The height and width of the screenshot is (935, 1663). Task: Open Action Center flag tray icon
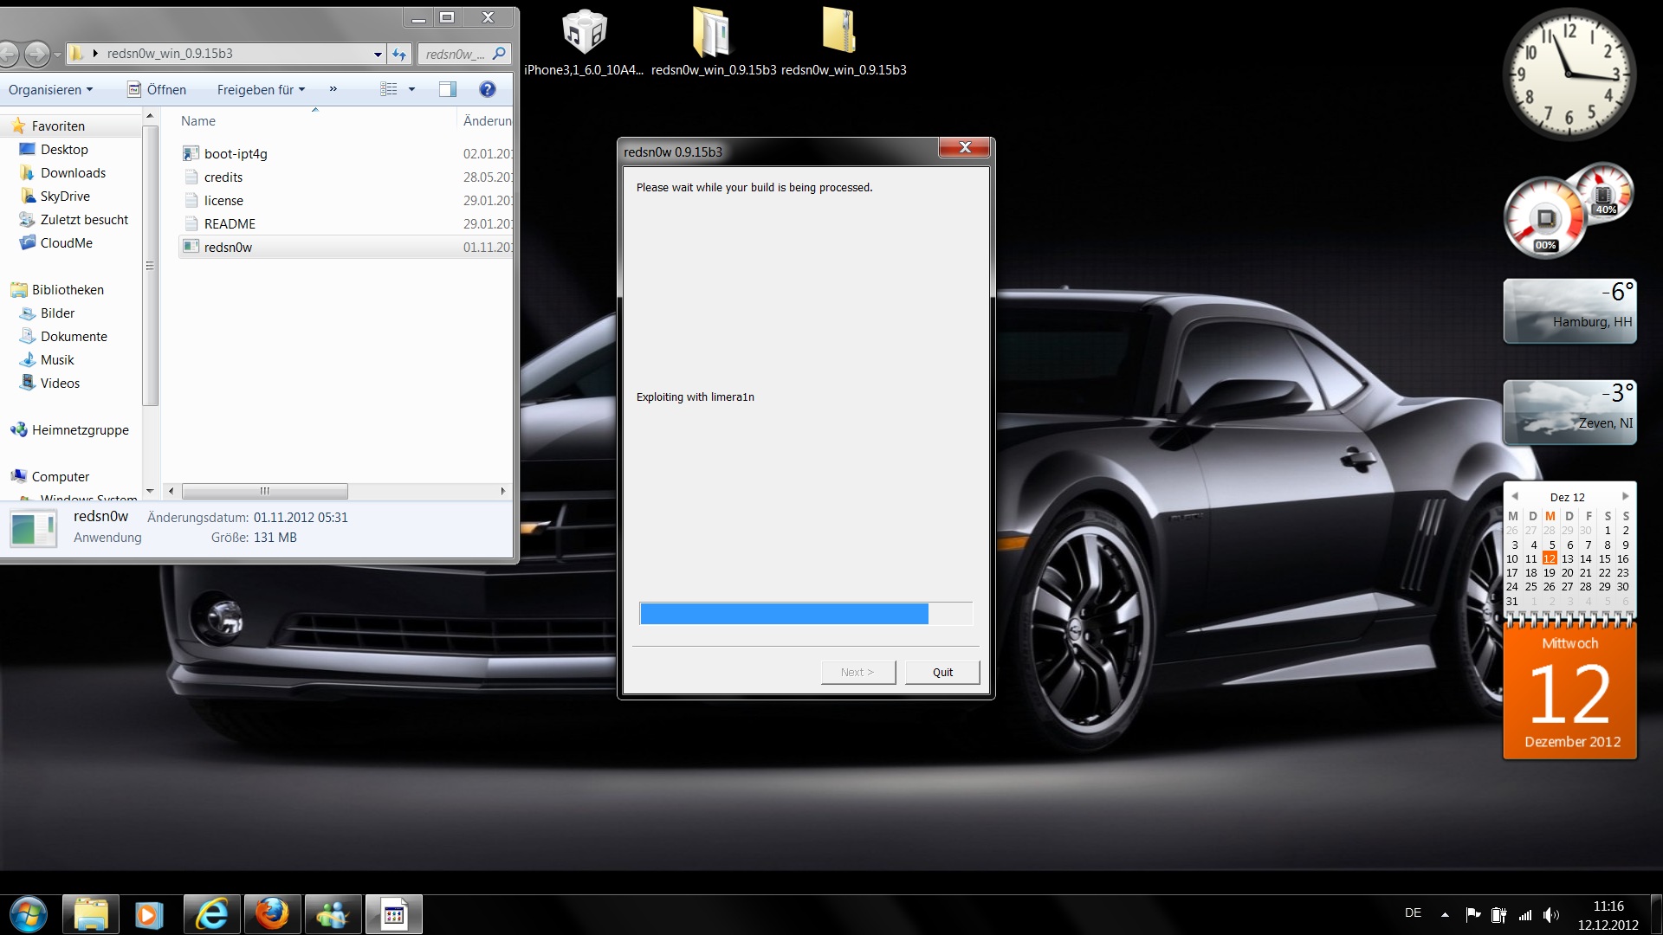pyautogui.click(x=1472, y=914)
